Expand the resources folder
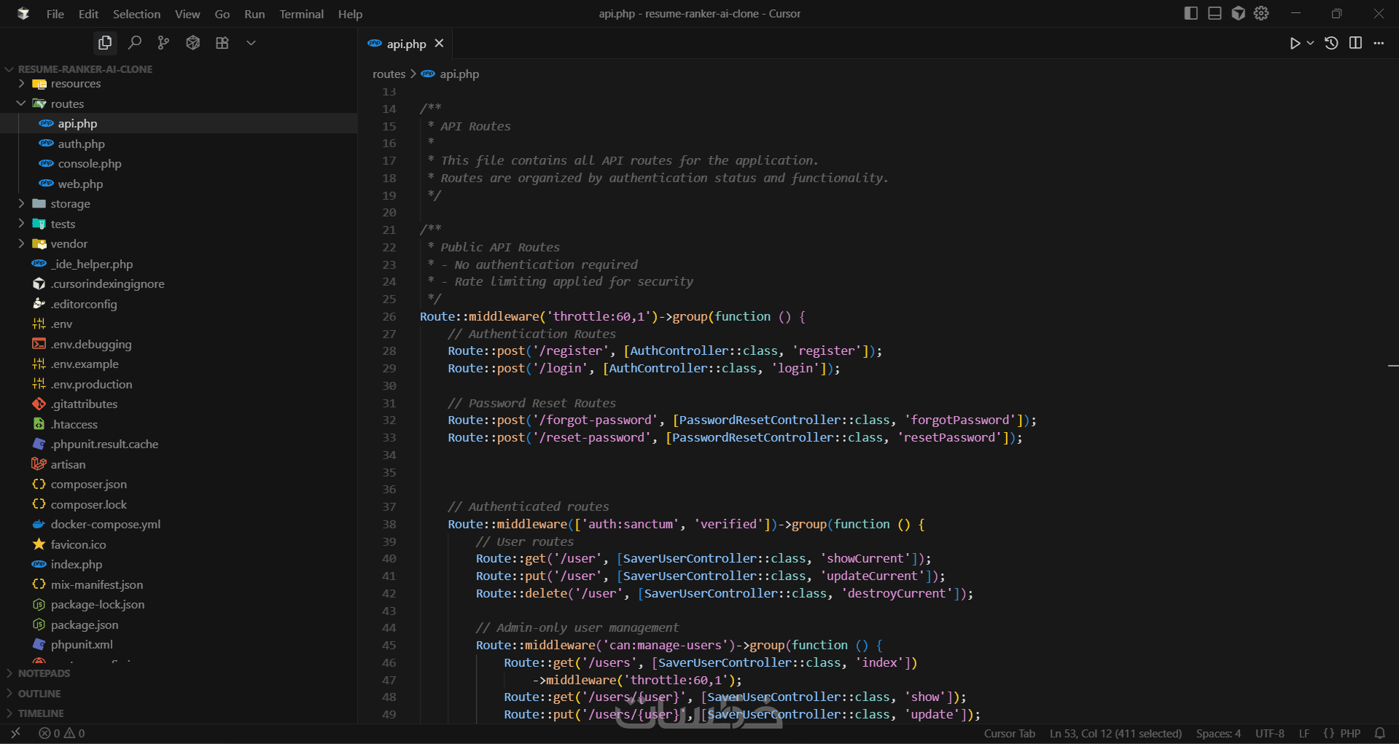The image size is (1399, 744). [76, 84]
